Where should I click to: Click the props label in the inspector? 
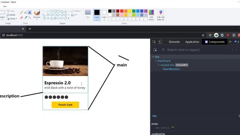click(x=155, y=124)
